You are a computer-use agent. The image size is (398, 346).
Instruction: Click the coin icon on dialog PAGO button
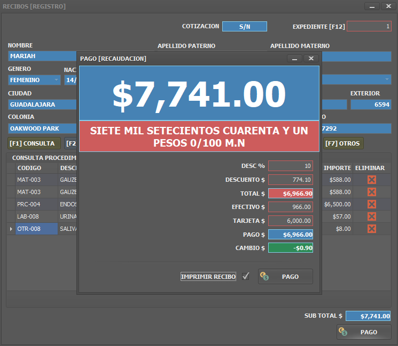(x=264, y=277)
